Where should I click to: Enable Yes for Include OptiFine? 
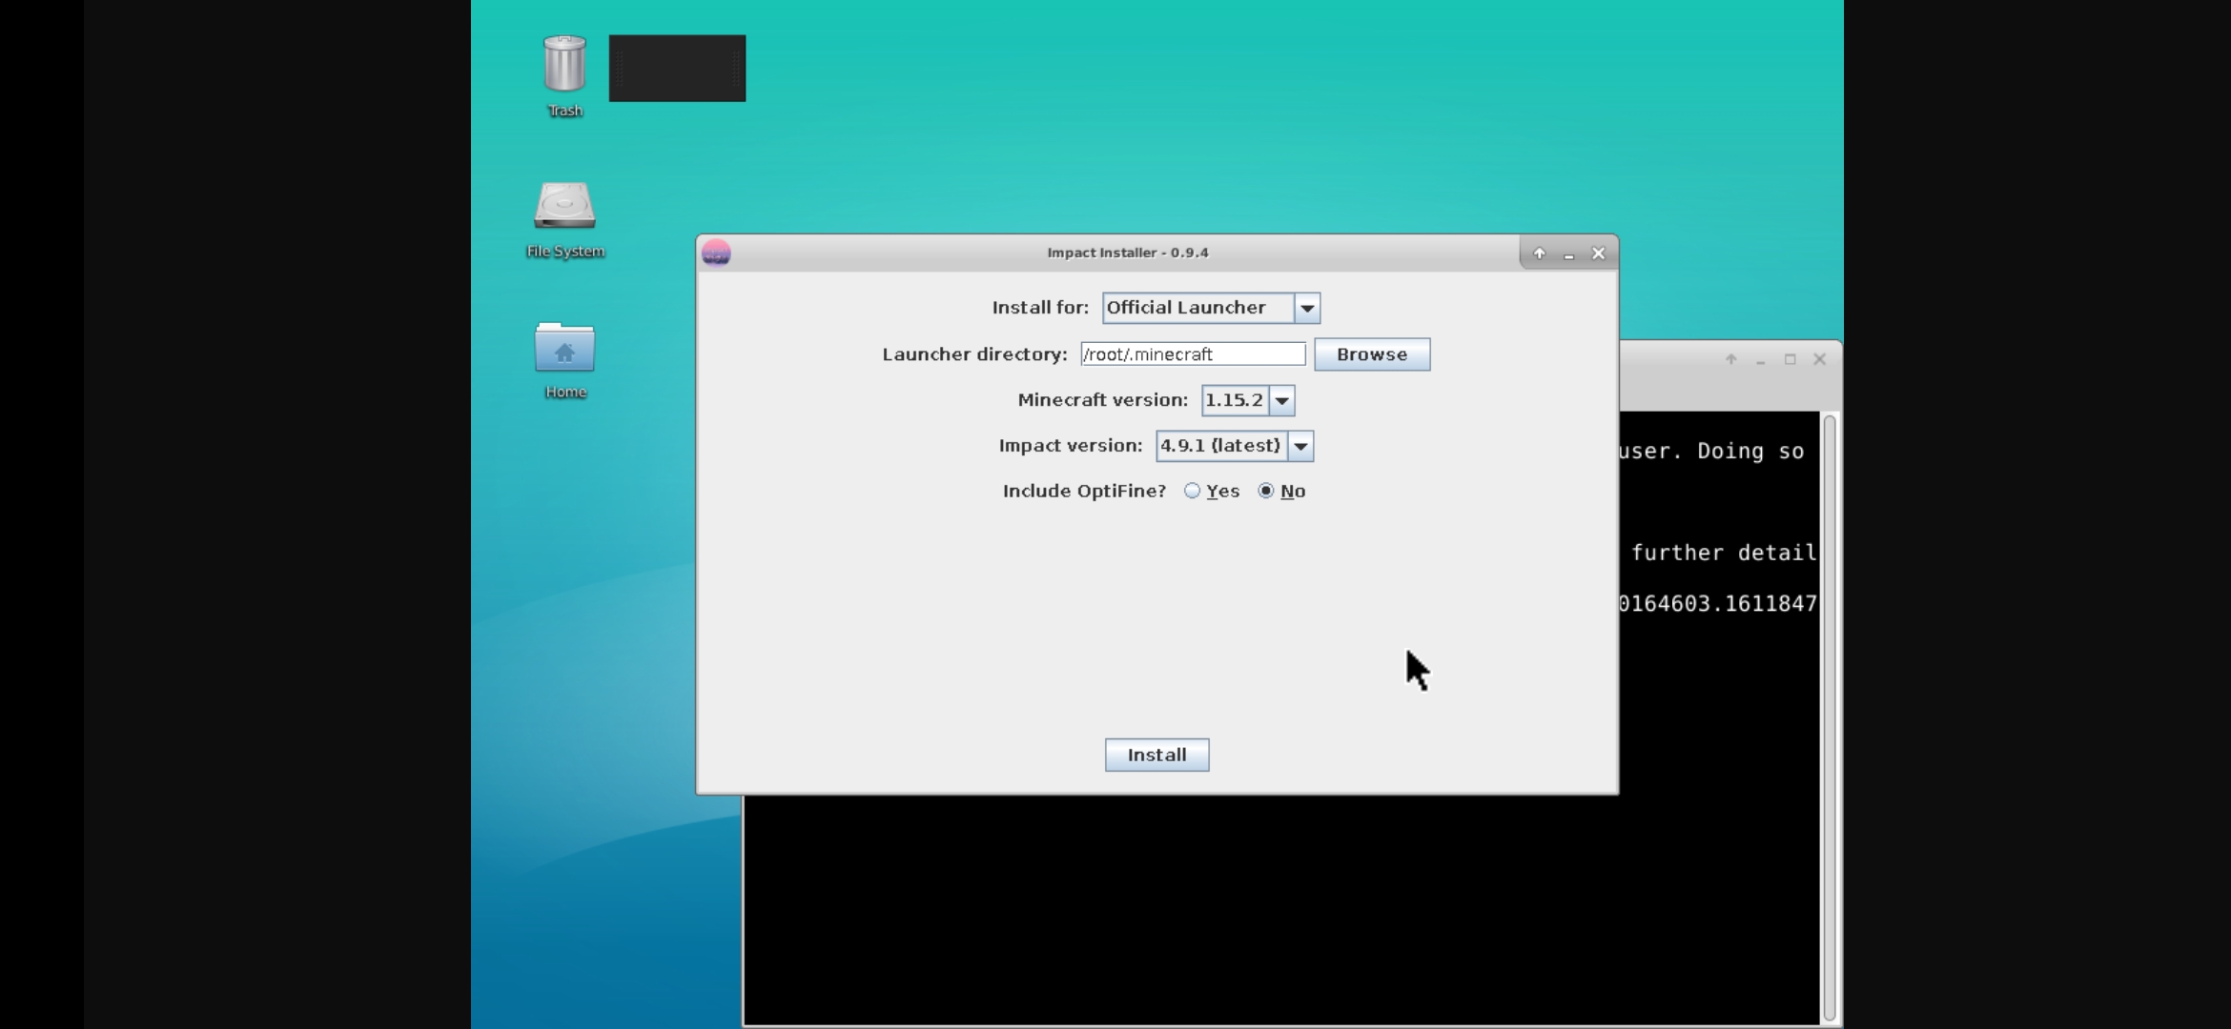point(1191,491)
